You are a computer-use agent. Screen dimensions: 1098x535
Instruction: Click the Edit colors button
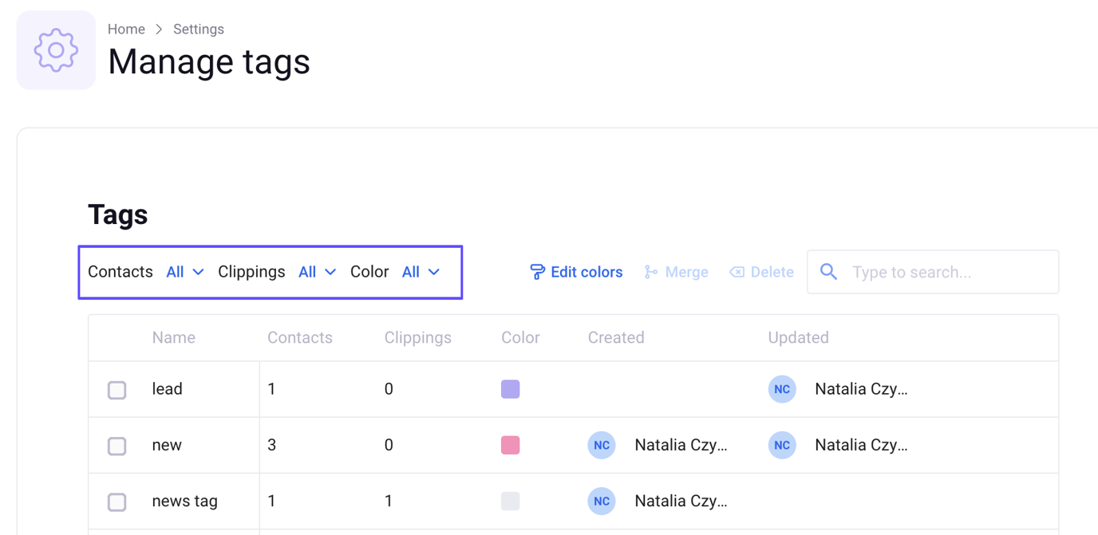pos(576,272)
